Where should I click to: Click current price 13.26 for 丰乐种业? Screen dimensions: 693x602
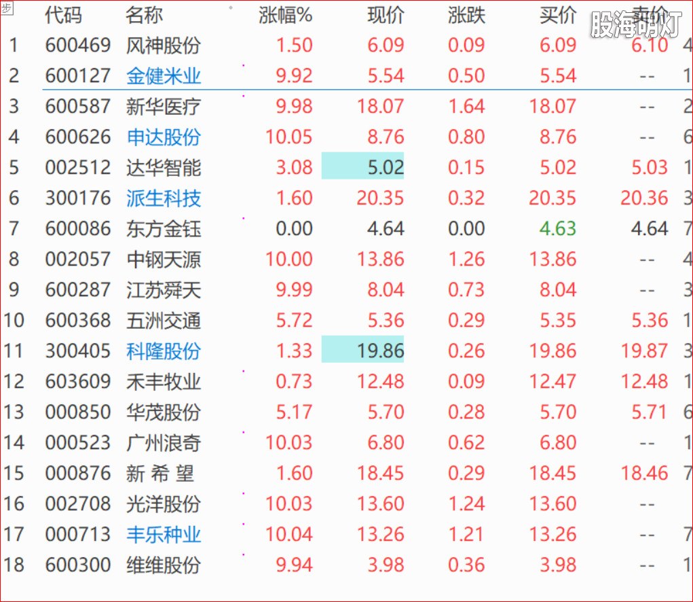(381, 534)
